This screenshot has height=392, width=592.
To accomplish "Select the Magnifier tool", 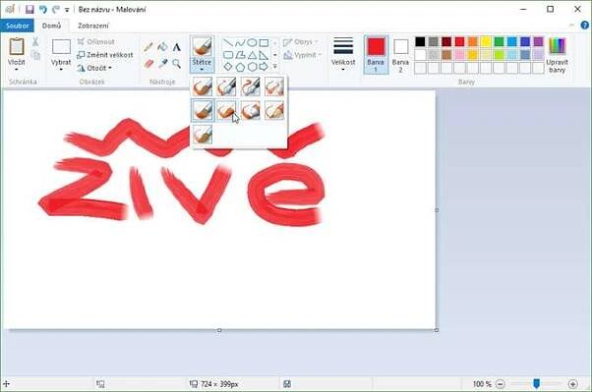I will coord(176,64).
